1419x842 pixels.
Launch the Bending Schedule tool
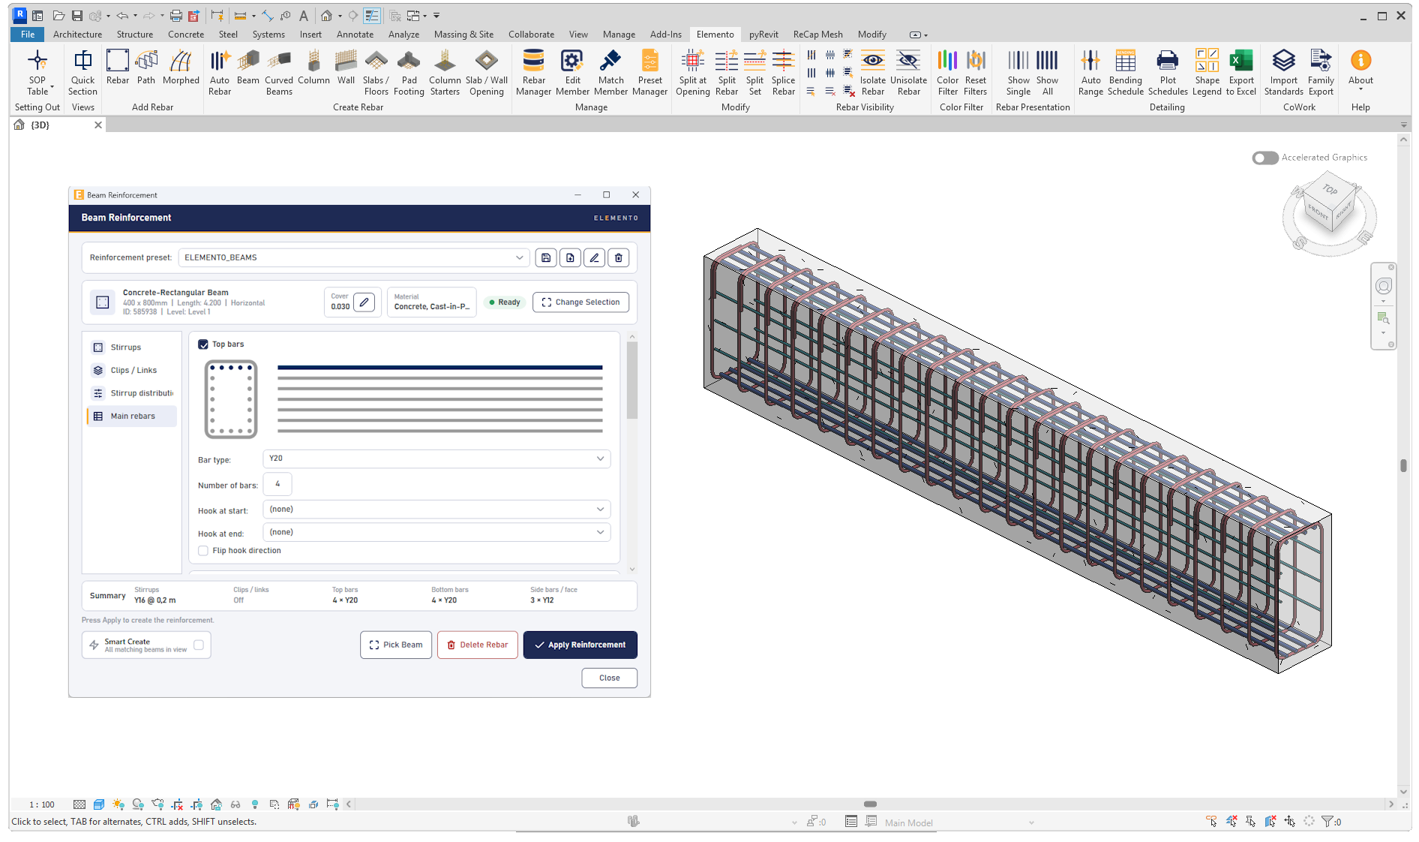[x=1125, y=73]
